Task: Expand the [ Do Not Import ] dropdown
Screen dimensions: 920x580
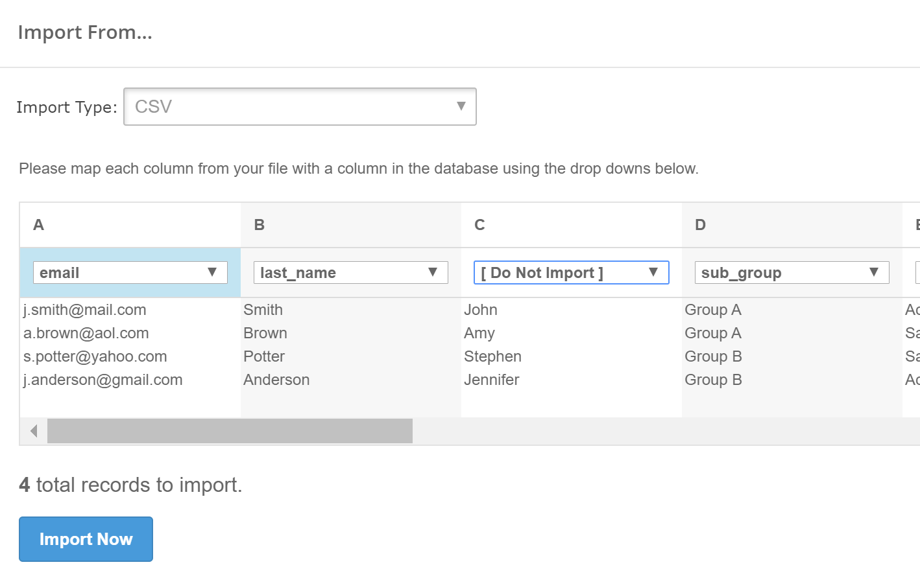Action: pyautogui.click(x=571, y=273)
